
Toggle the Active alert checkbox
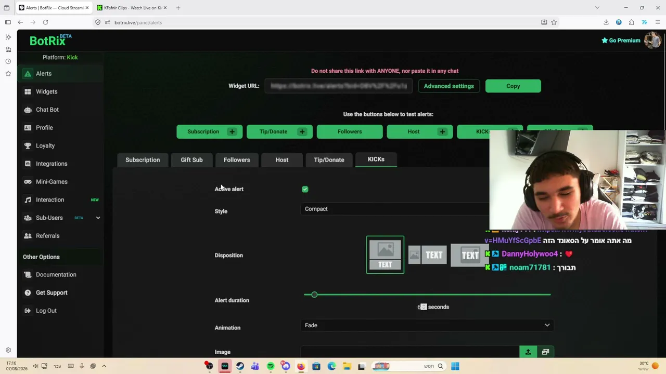point(305,189)
